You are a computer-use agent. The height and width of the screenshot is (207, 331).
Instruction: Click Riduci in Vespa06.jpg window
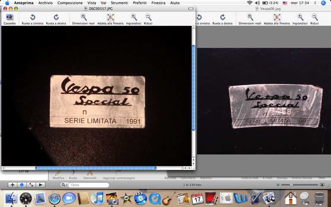pyautogui.click(x=314, y=19)
